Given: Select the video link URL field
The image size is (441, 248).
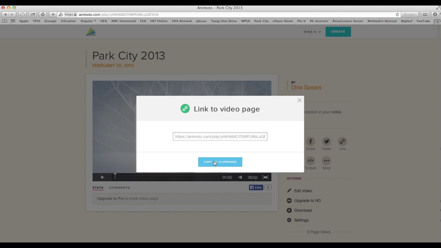Looking at the screenshot, I should pos(220,136).
